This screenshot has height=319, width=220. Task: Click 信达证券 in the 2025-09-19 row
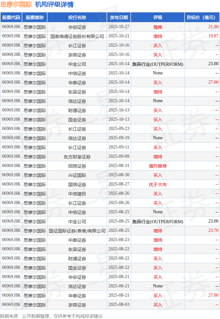77,138
